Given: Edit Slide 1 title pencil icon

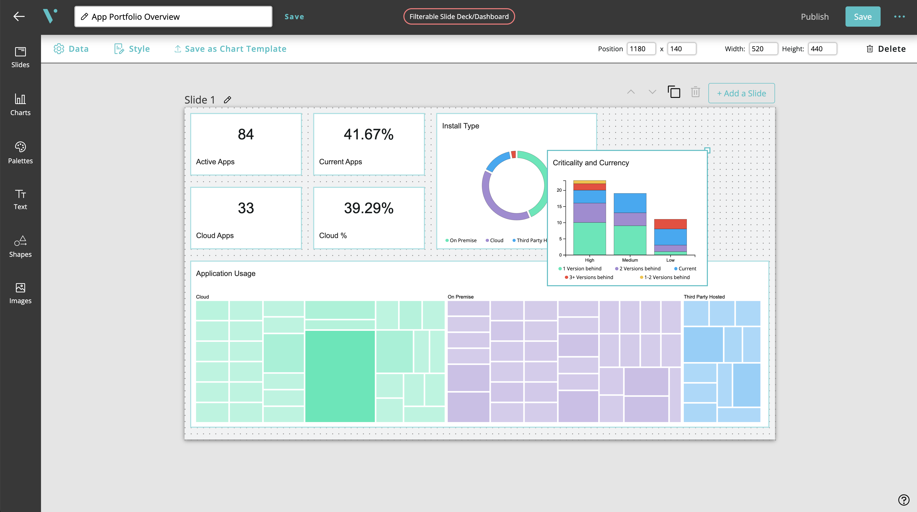Looking at the screenshot, I should pyautogui.click(x=228, y=100).
